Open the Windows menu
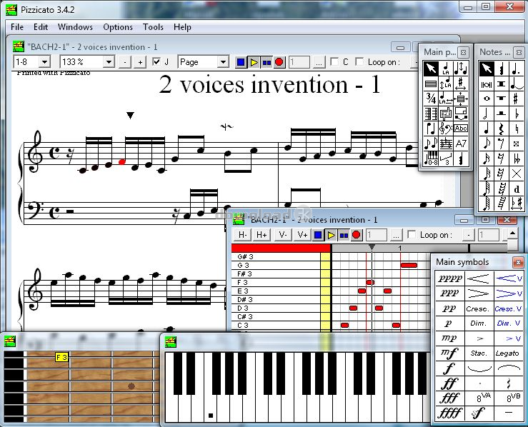The width and height of the screenshot is (528, 427). coord(75,27)
